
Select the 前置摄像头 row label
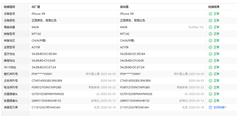pos(11,101)
